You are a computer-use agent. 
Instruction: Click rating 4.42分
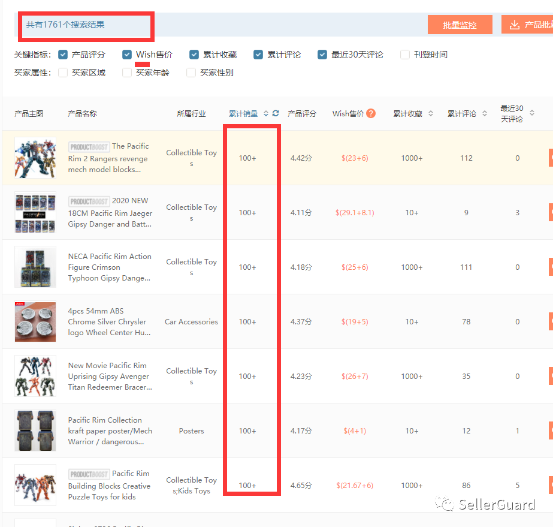(301, 158)
